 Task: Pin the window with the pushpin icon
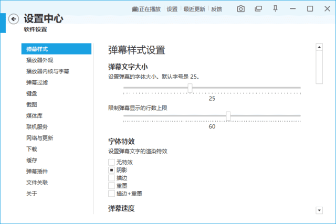275,9
